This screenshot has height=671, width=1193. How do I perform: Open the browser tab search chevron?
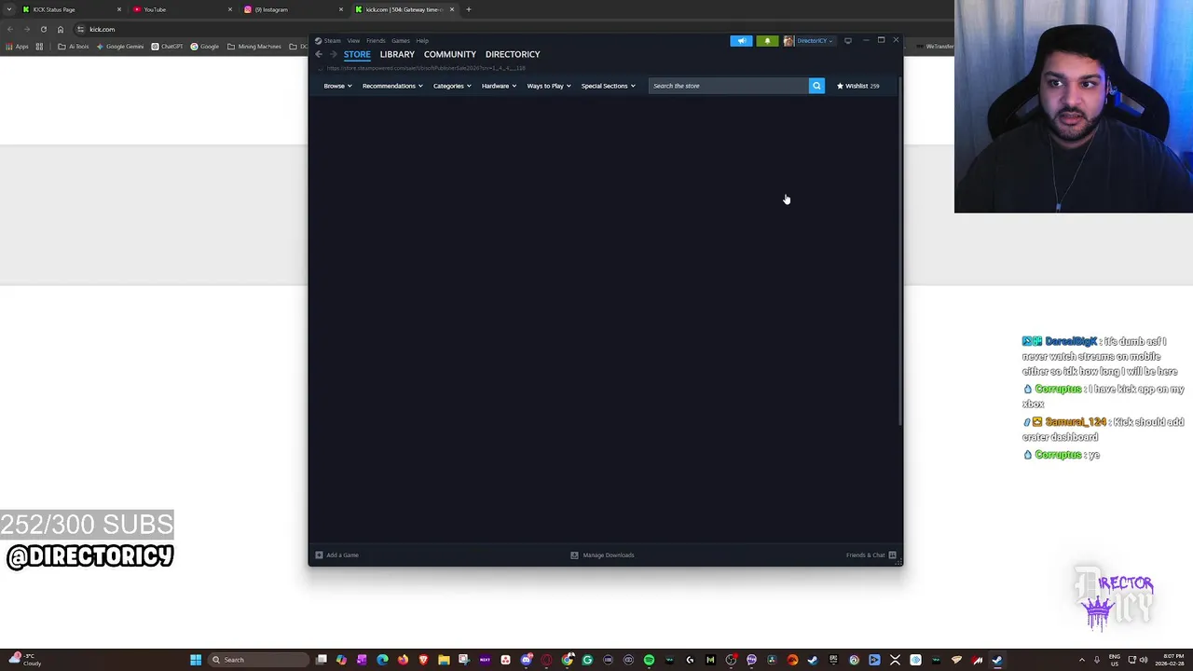tap(9, 9)
